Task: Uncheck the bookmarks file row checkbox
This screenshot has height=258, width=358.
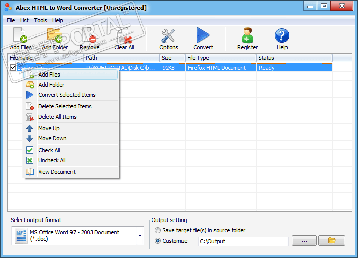Action: pyautogui.click(x=13, y=67)
